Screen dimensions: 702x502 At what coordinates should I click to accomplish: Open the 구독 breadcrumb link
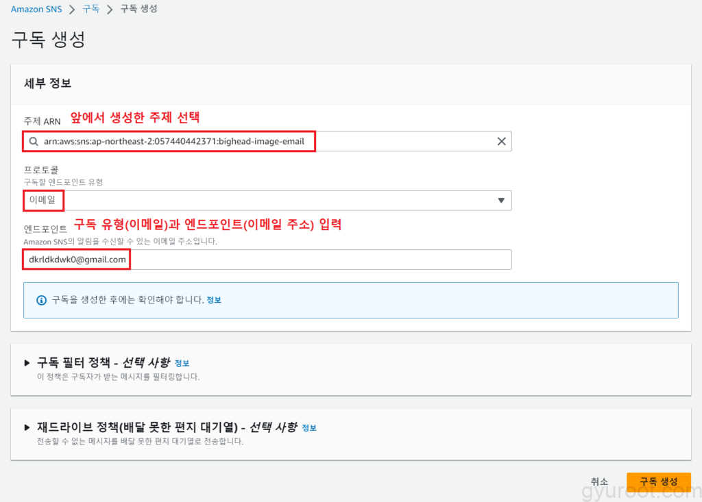(x=90, y=10)
